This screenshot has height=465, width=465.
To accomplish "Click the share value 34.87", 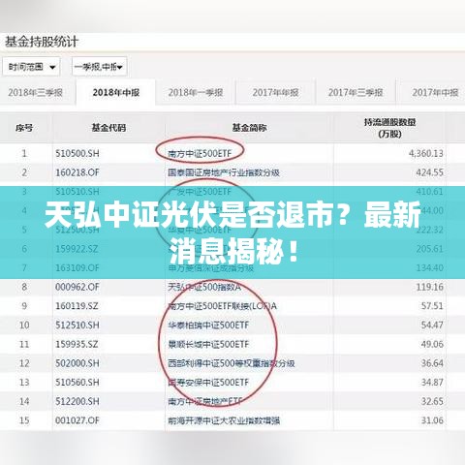I will click(432, 382).
